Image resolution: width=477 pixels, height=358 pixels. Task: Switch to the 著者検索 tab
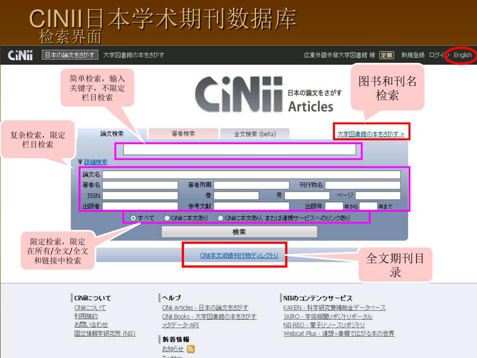click(x=183, y=134)
